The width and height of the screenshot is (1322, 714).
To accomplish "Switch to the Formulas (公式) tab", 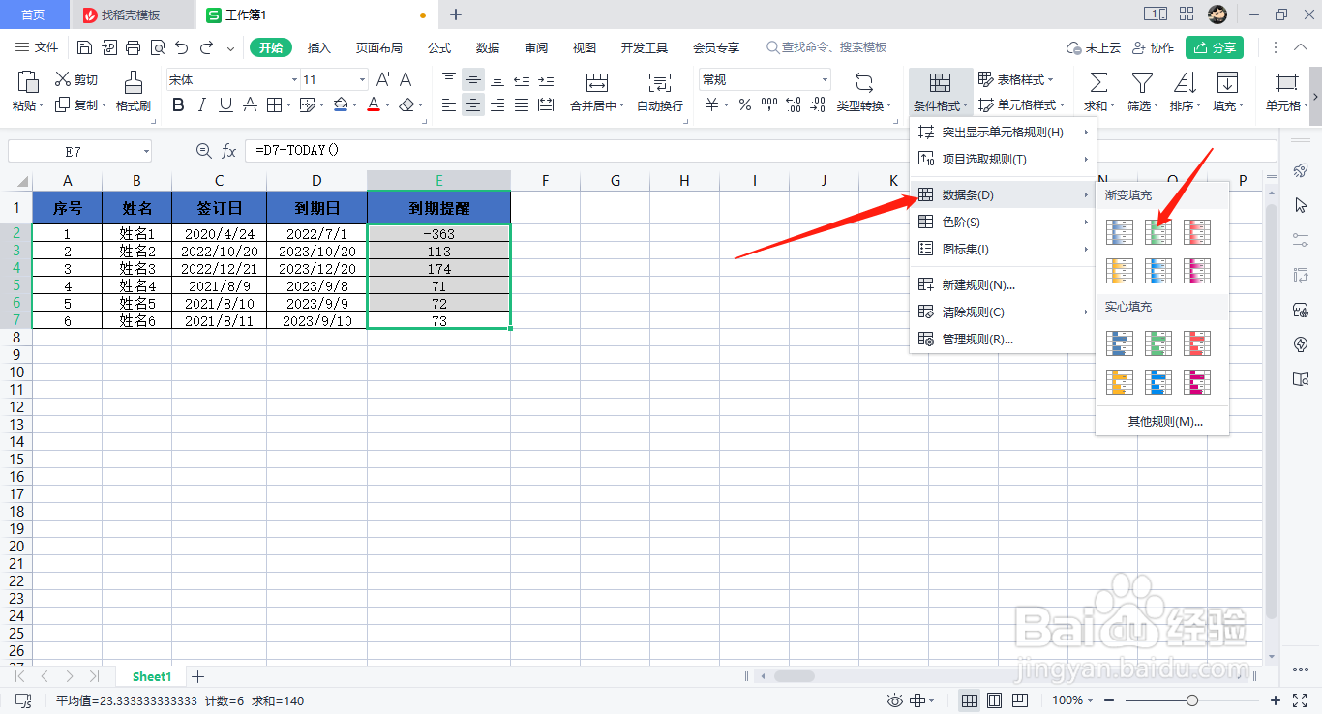I will [439, 47].
